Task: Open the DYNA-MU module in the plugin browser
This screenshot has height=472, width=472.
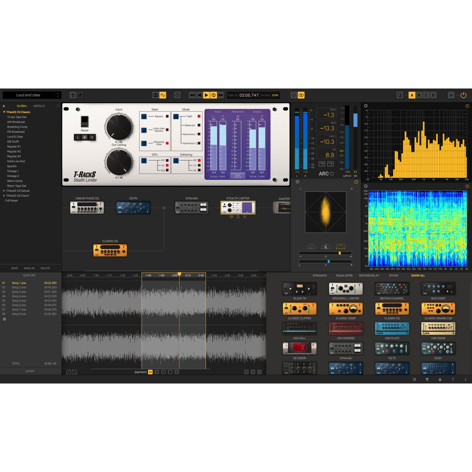Action: coord(346,349)
